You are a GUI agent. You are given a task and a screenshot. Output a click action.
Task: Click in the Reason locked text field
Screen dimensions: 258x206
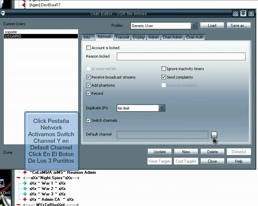(x=181, y=56)
